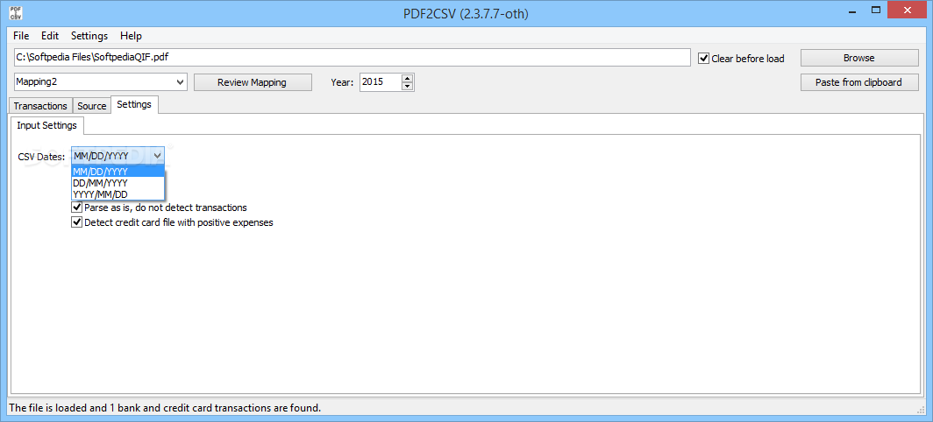The height and width of the screenshot is (422, 933).
Task: Select the Settings tab beside Source
Action: (x=134, y=104)
